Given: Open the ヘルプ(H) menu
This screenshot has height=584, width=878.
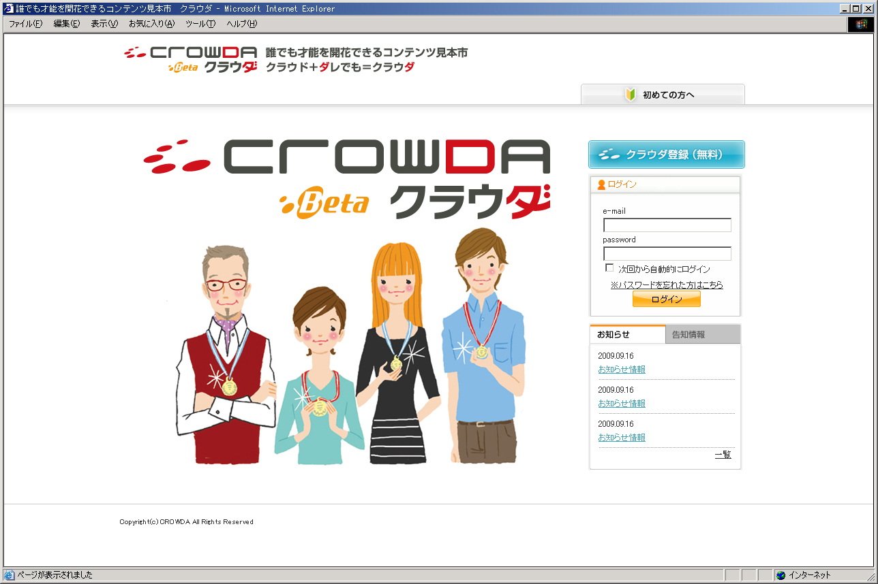Looking at the screenshot, I should [242, 24].
